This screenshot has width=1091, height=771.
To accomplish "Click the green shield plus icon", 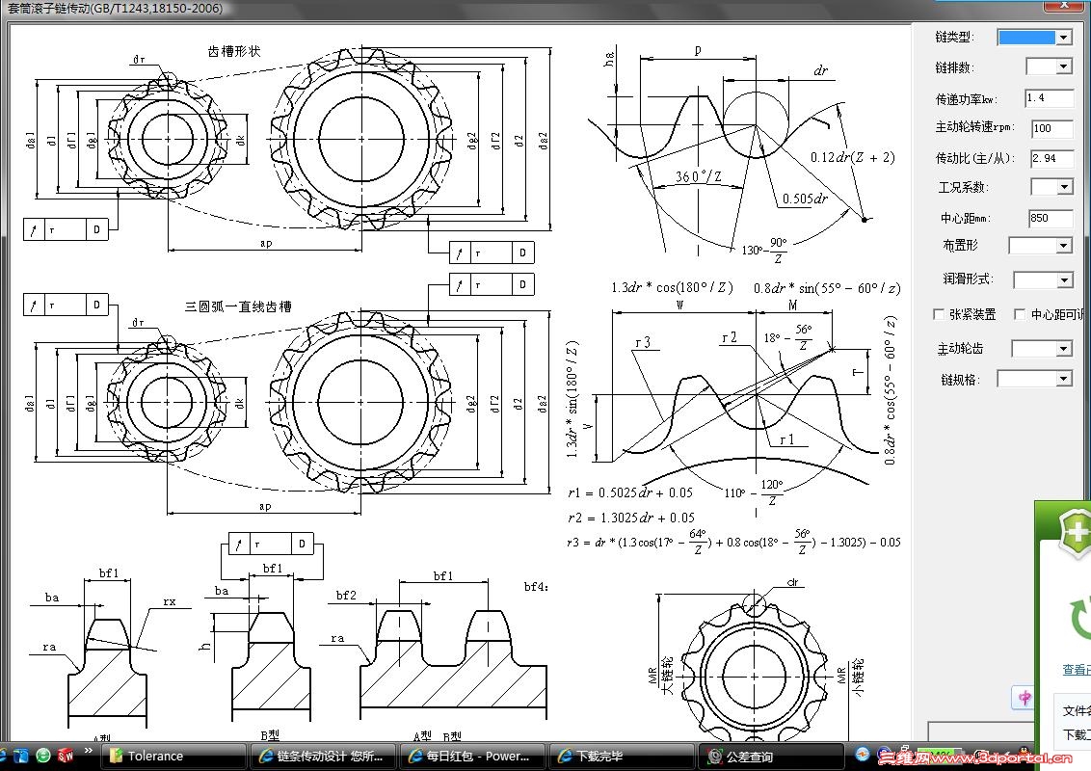I will tap(1076, 532).
